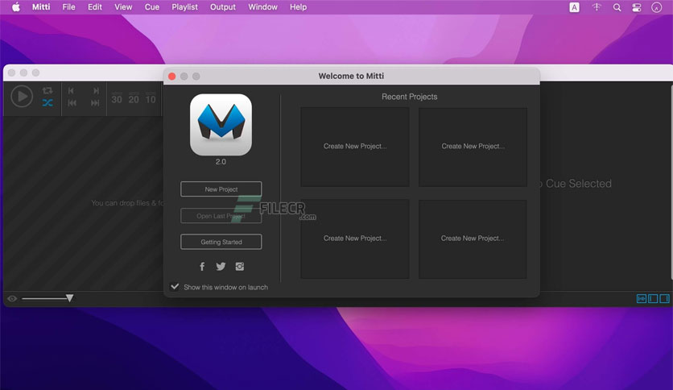Screen dimensions: 673x390
Task: Open the Instagram link icon
Action: 240,267
